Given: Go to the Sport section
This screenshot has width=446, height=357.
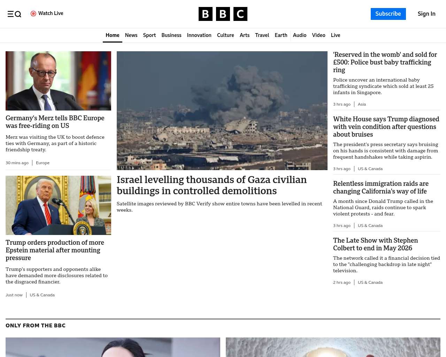Looking at the screenshot, I should click(x=149, y=35).
